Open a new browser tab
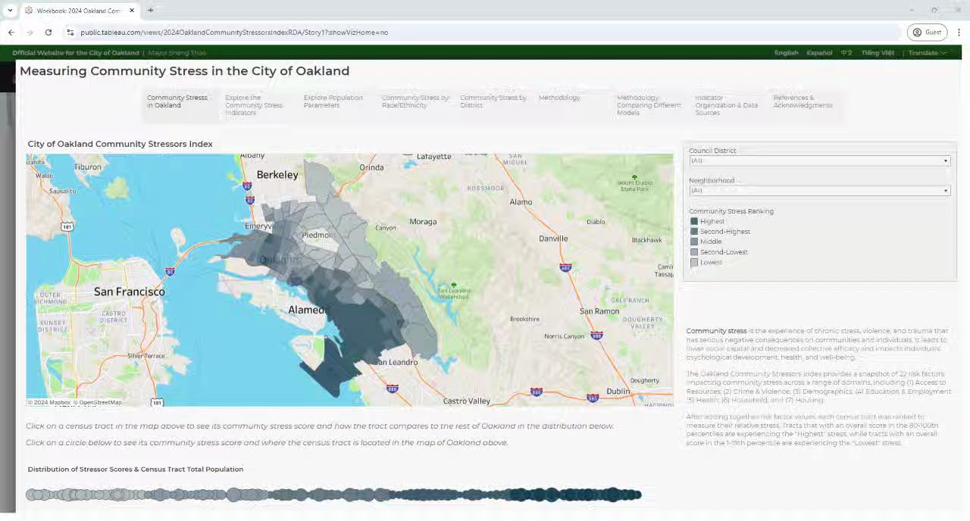This screenshot has width=970, height=521. tap(150, 10)
